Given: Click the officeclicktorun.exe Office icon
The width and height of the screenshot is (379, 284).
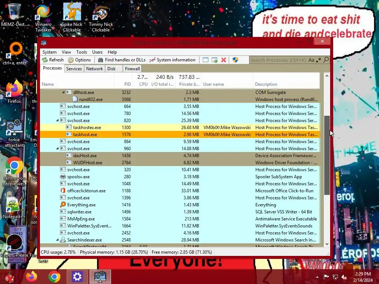Looking at the screenshot, I should coord(63,190).
